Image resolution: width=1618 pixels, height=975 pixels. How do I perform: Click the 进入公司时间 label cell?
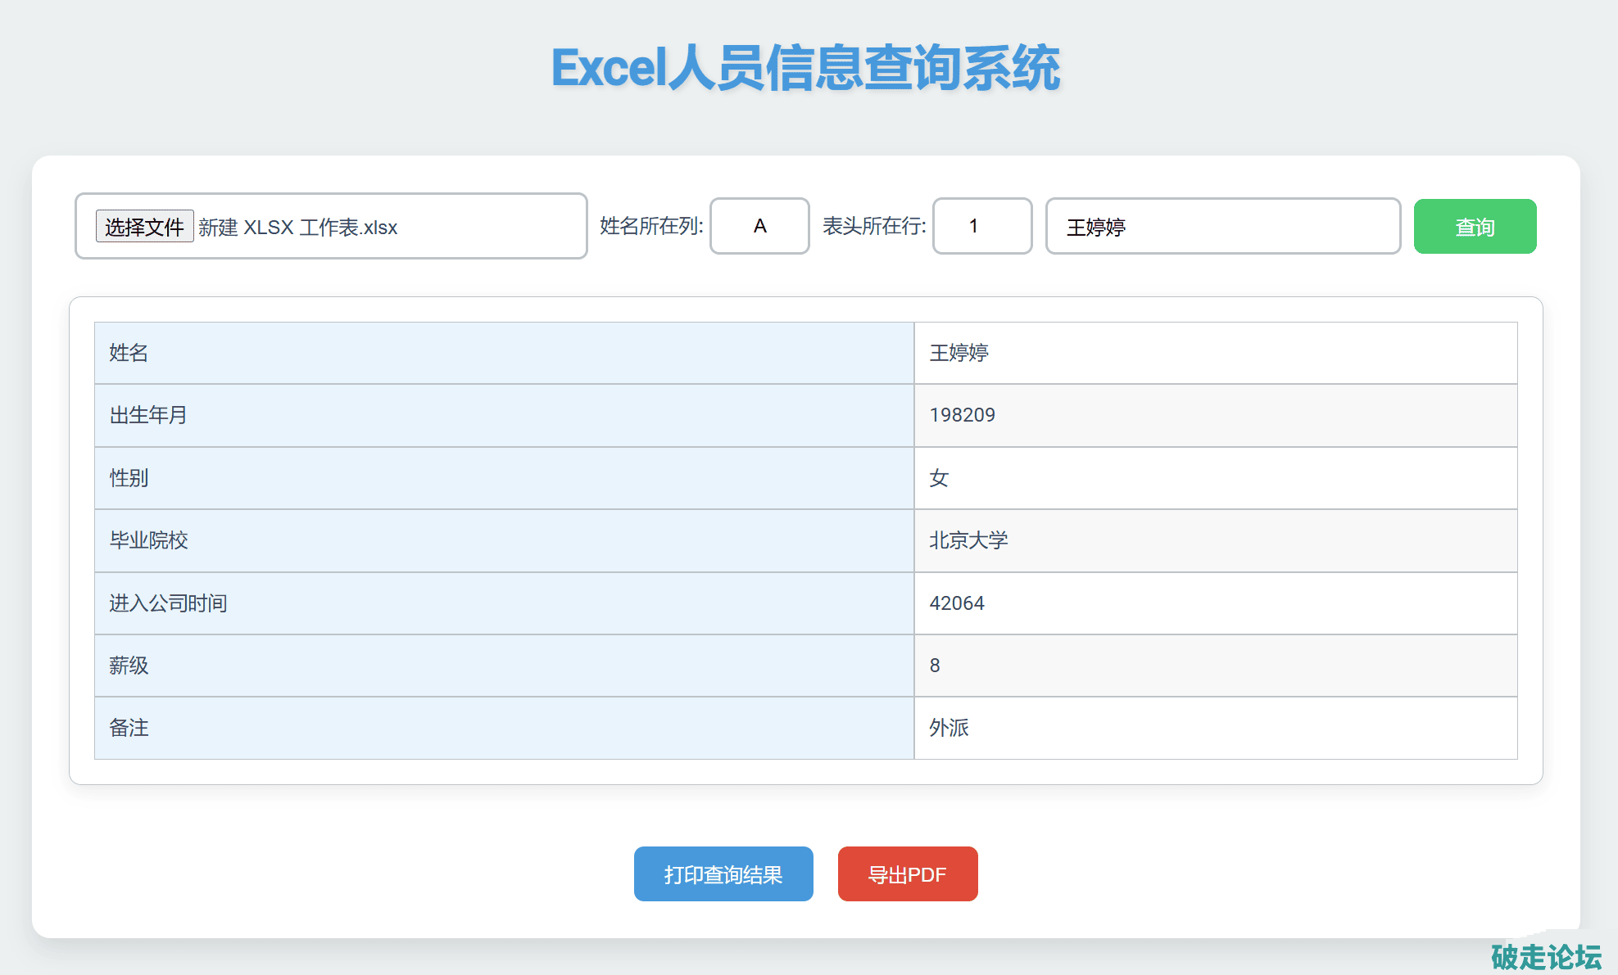pyautogui.click(x=168, y=603)
